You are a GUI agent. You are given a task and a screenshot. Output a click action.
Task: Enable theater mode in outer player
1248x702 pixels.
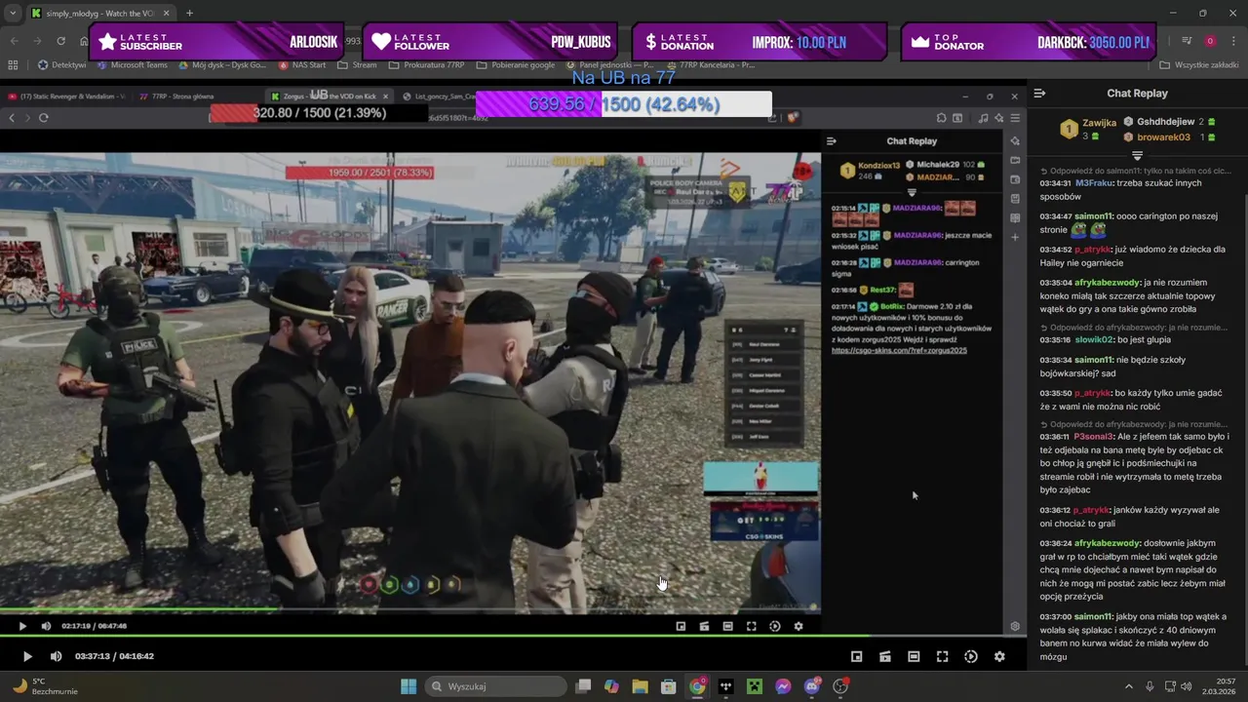[914, 656]
